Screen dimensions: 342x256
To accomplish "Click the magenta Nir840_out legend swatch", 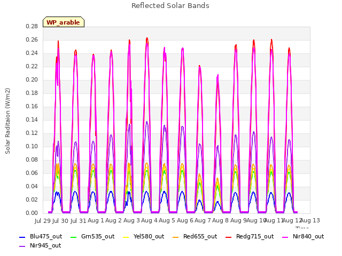I will [285, 237].
